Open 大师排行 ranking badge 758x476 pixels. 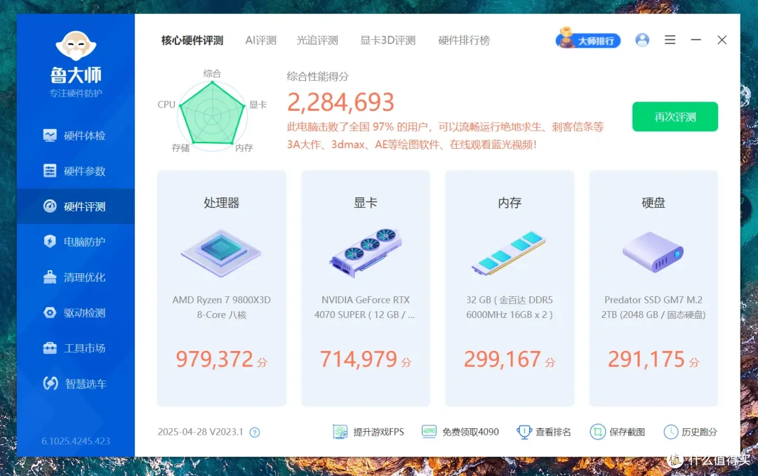[x=588, y=39]
